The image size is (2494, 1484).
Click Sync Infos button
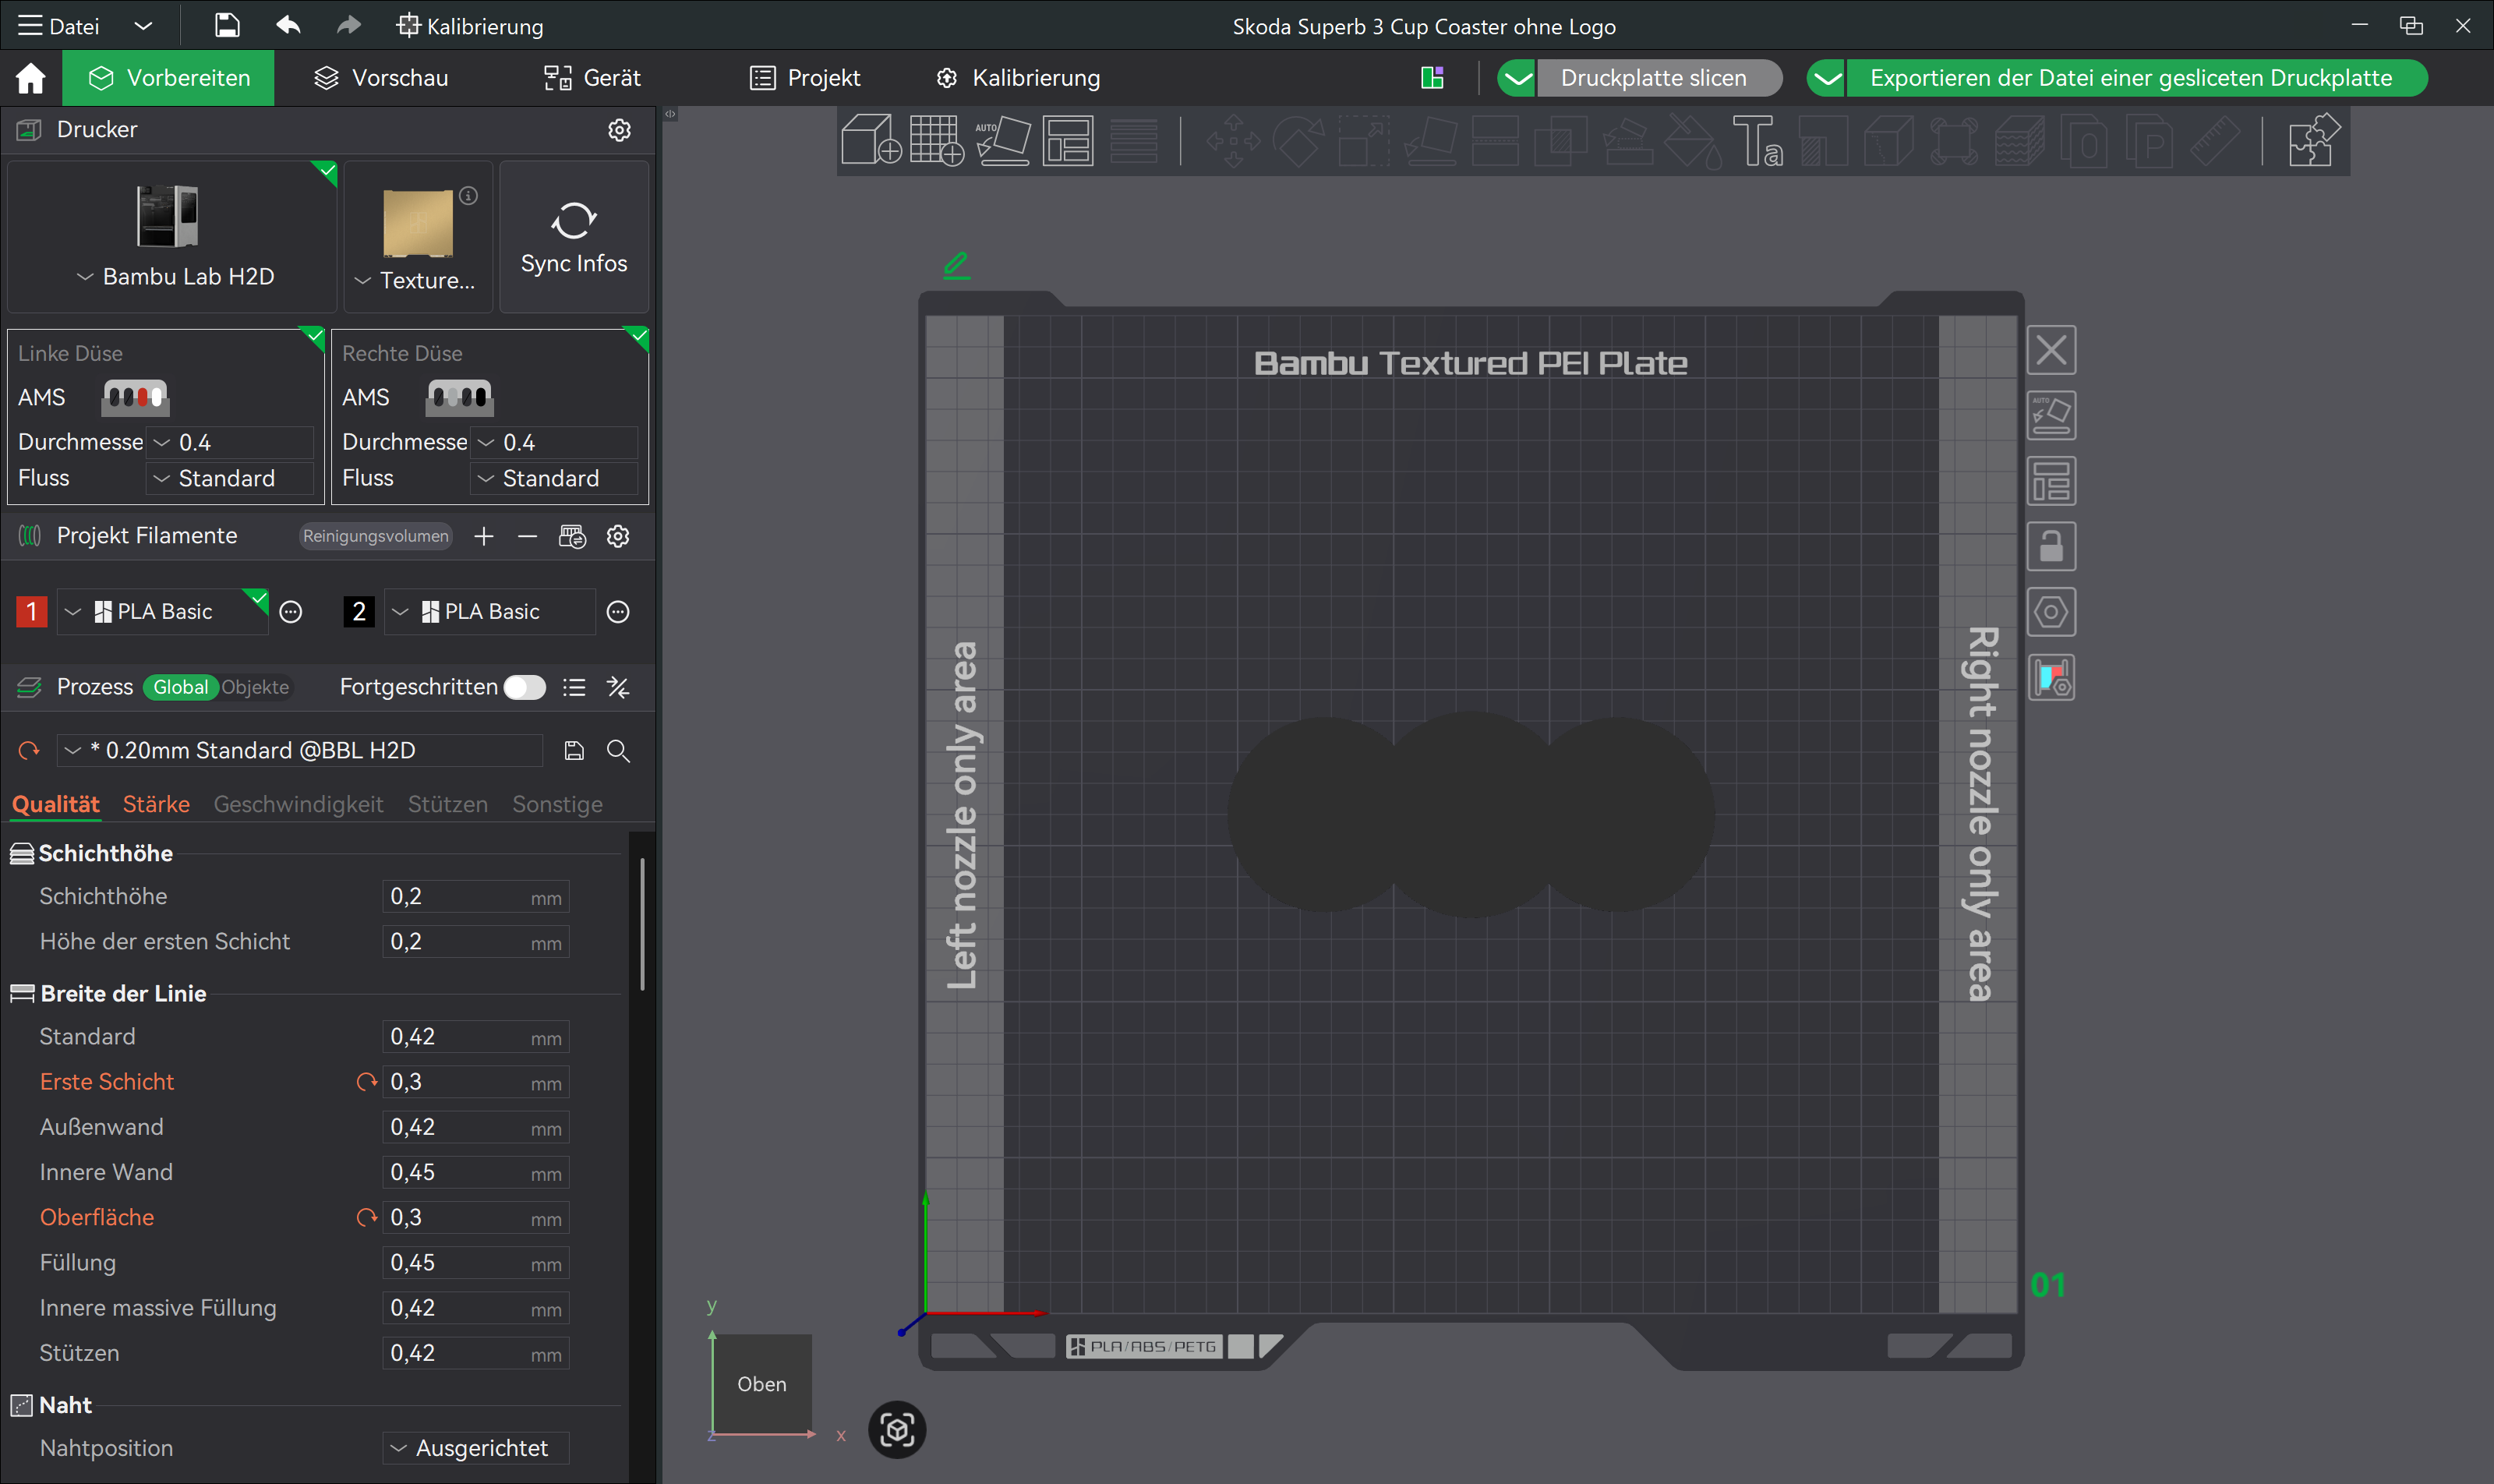[x=574, y=237]
